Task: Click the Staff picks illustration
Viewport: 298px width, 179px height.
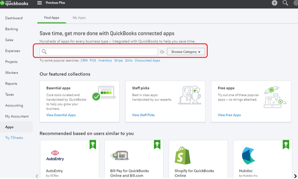Action: click(190, 95)
